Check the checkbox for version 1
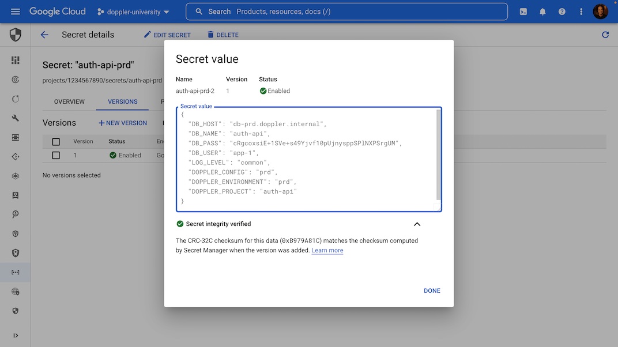 [56, 154]
